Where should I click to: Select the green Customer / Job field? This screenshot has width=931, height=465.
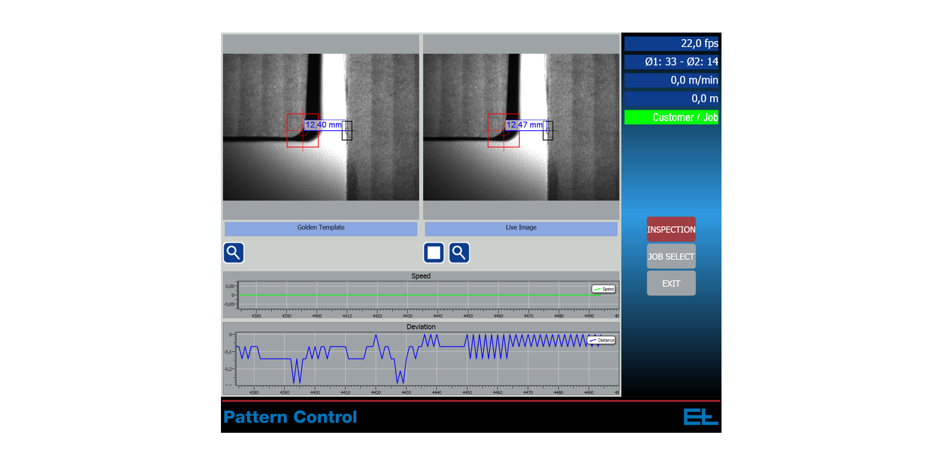(x=671, y=117)
